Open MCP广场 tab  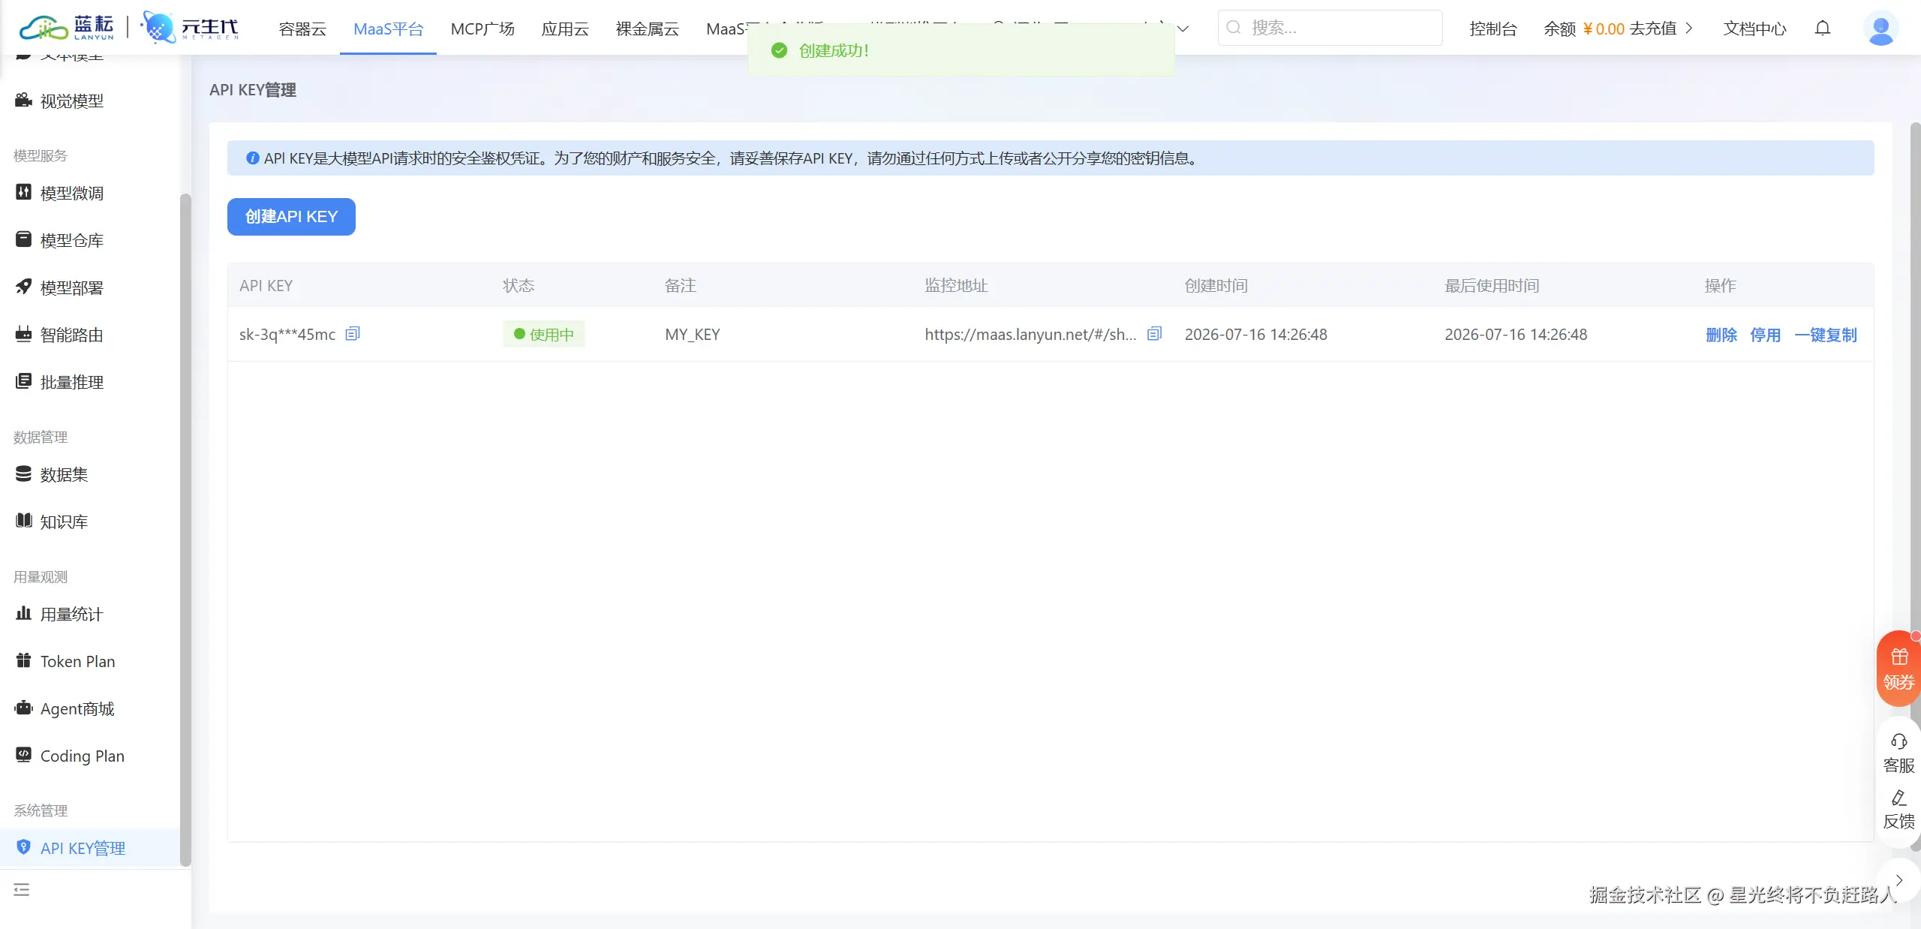483,29
